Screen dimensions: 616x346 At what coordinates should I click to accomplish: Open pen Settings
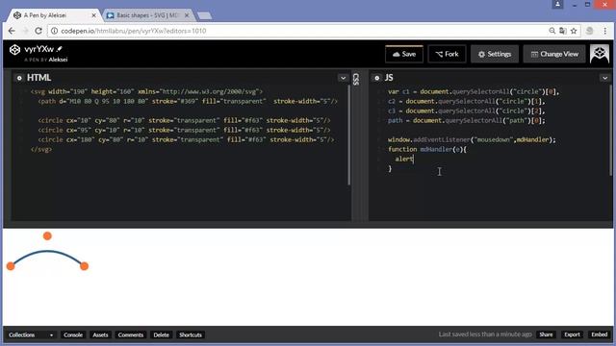tap(495, 54)
